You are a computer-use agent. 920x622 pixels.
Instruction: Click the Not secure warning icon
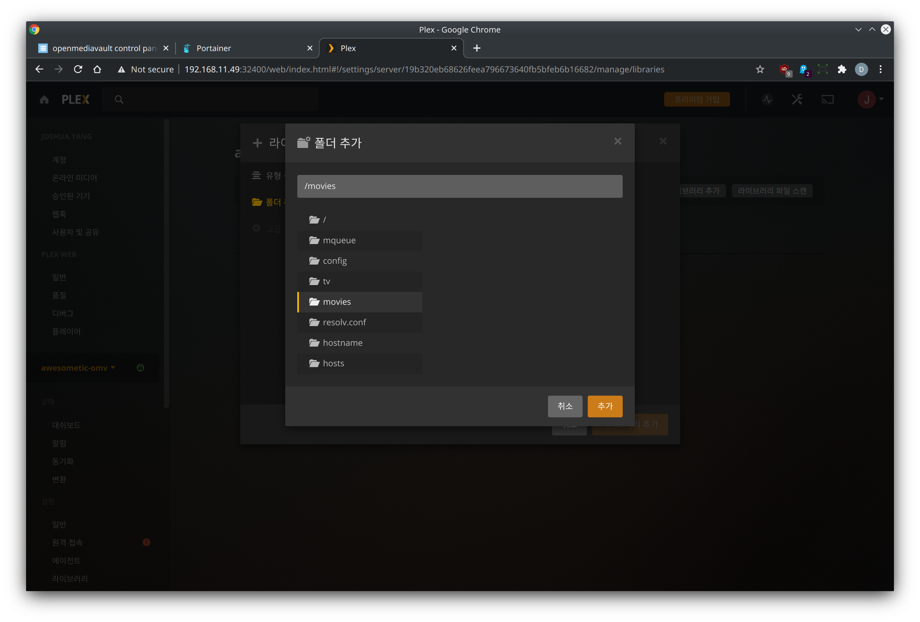coord(121,70)
